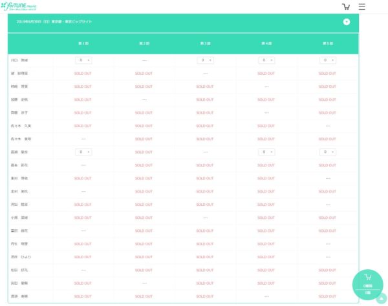
Task: Click SOLD OUT for 渡邉 美穂 第1部
Action: (x=83, y=296)
